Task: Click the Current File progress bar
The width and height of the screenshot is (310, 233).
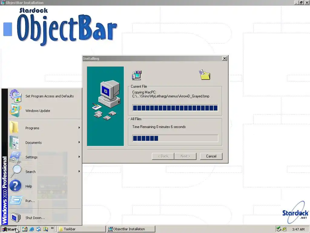Action: point(175,108)
